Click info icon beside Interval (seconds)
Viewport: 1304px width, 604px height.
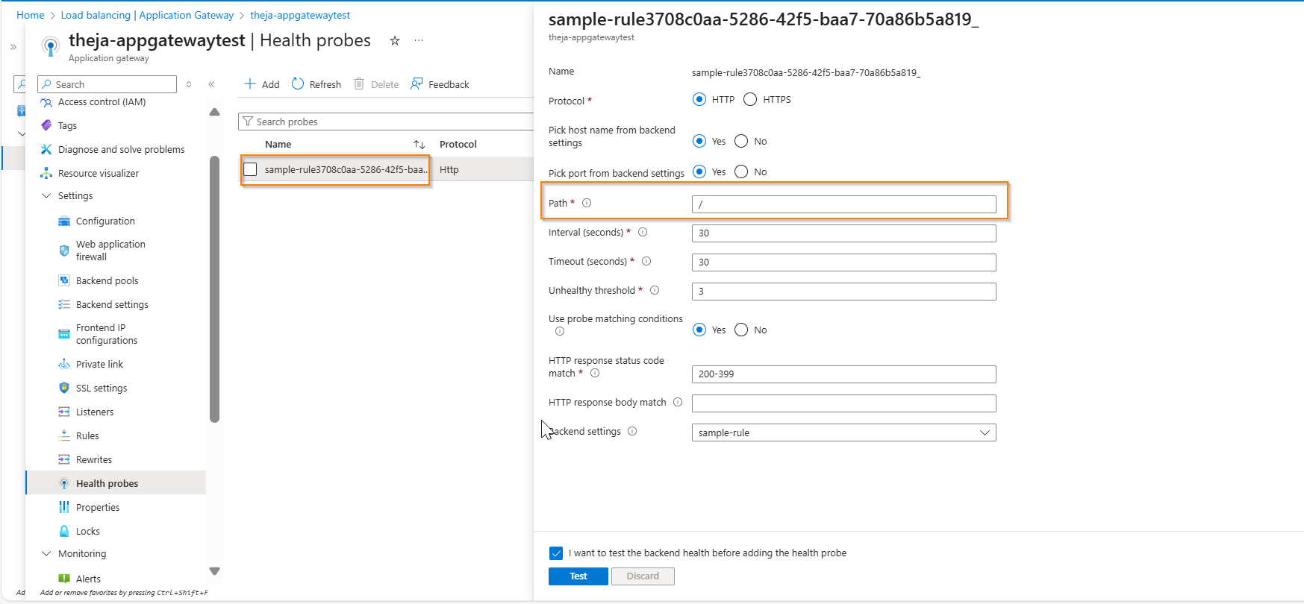tap(643, 232)
